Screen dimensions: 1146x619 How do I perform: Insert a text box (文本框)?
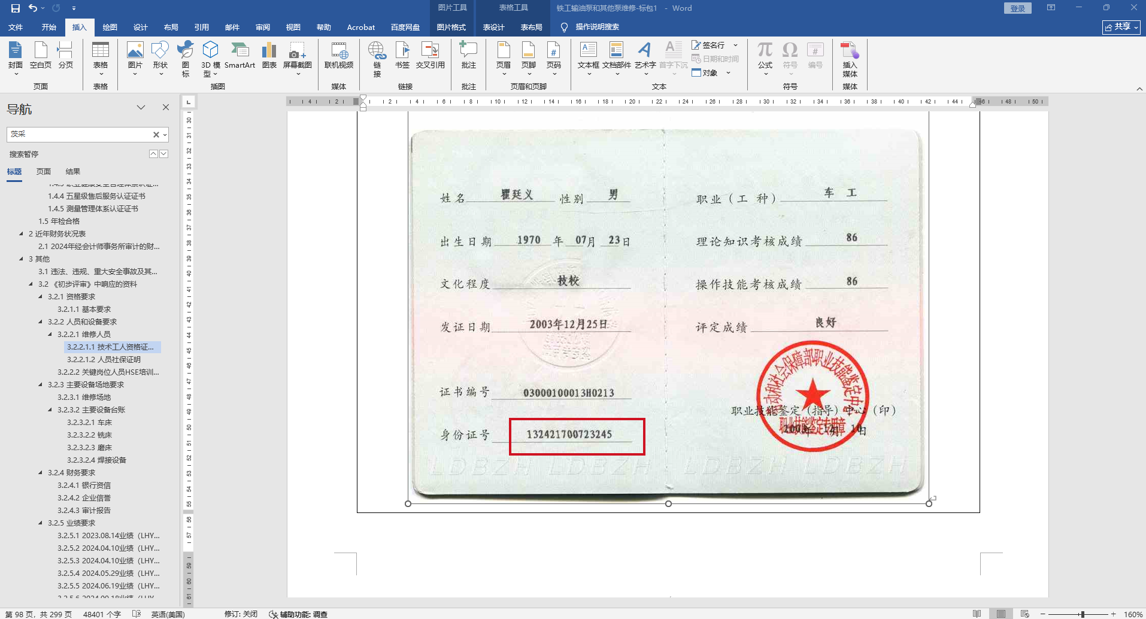coord(589,58)
